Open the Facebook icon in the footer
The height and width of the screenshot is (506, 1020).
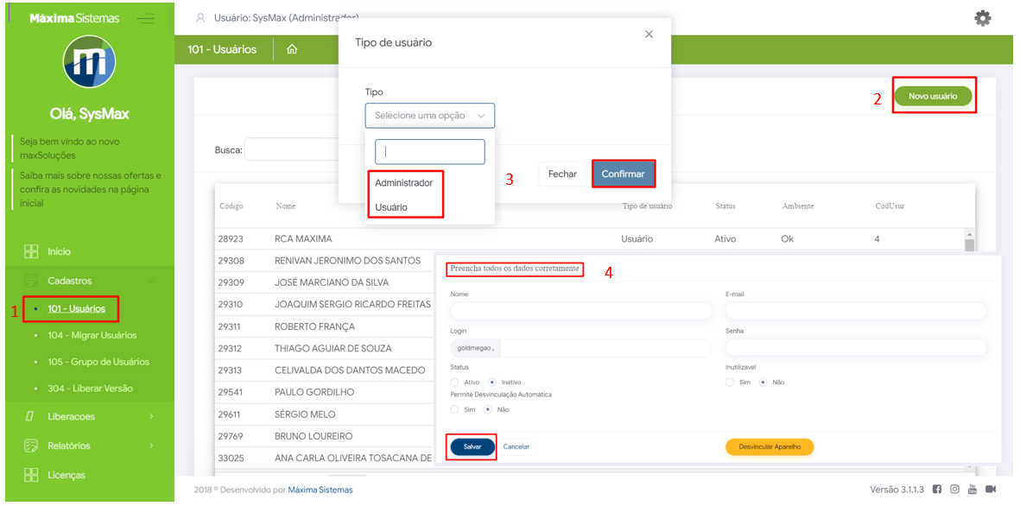(x=937, y=489)
